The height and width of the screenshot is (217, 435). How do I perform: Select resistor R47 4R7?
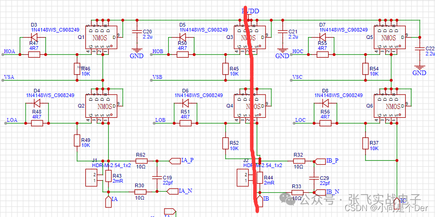click(x=34, y=55)
